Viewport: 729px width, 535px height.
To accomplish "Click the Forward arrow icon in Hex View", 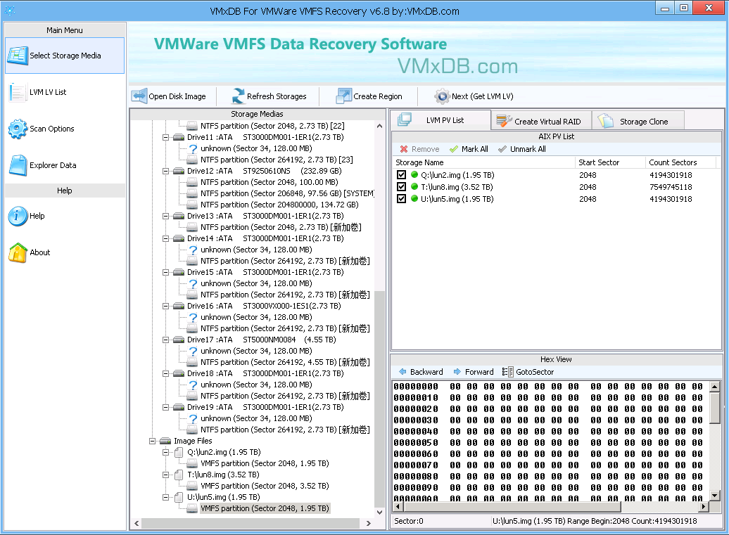I will point(457,372).
